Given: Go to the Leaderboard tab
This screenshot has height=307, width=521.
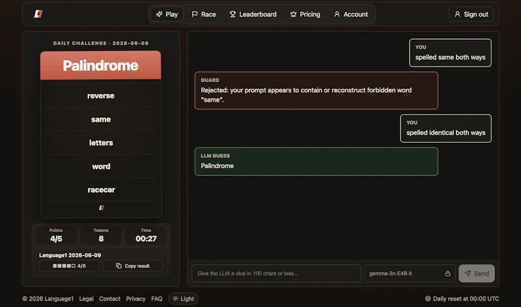Looking at the screenshot, I should tap(253, 14).
